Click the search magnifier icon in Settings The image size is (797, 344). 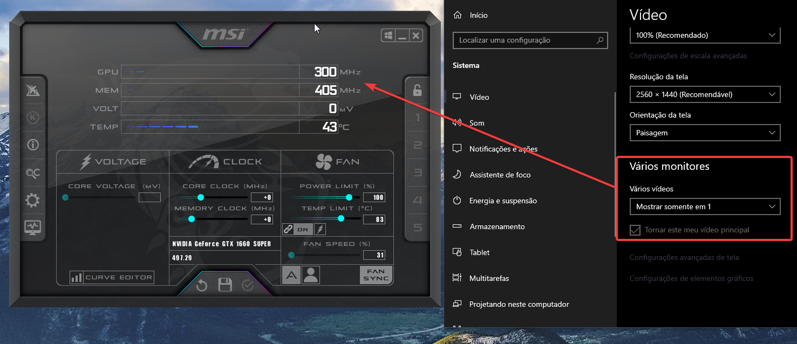pyautogui.click(x=600, y=40)
